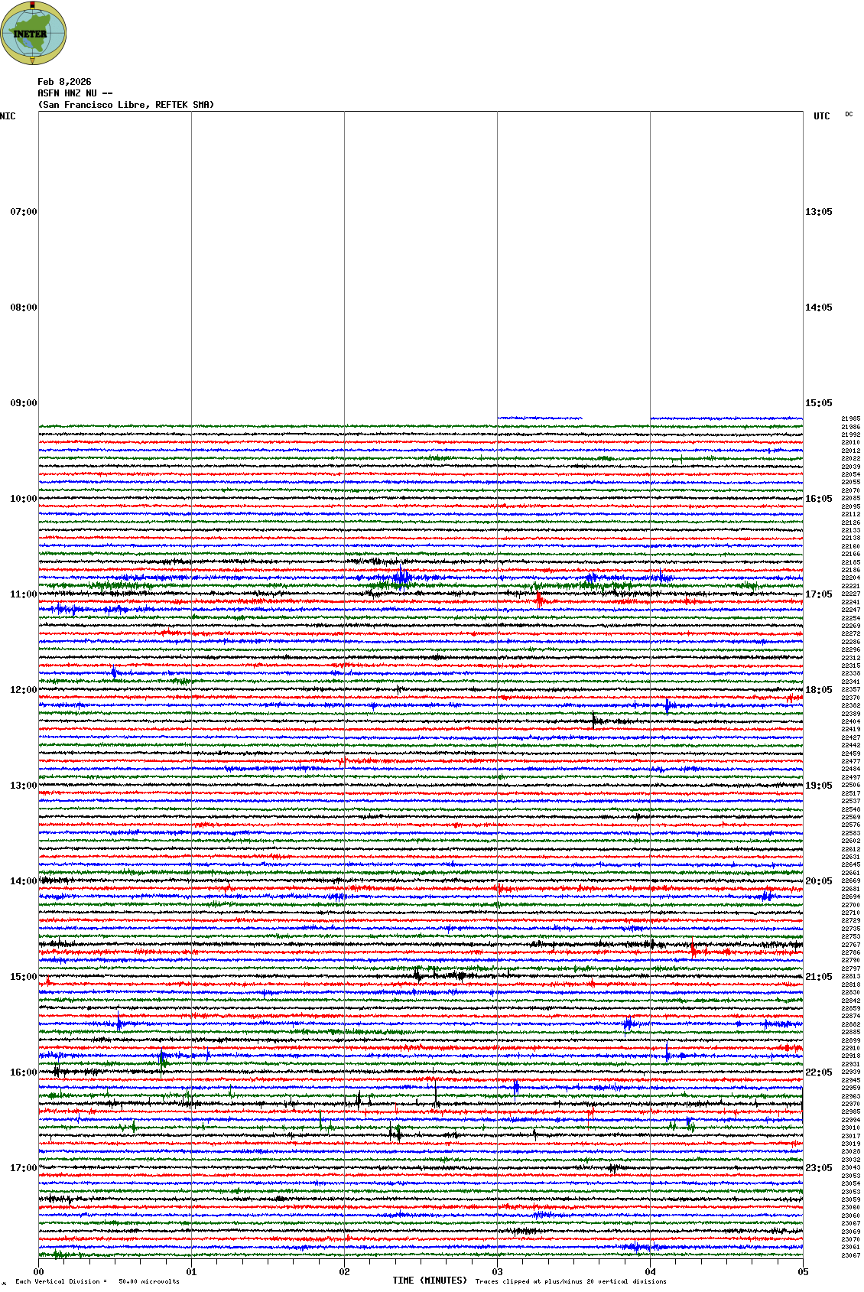
Task: Select the 17:00 local time label
Action: click(23, 1168)
